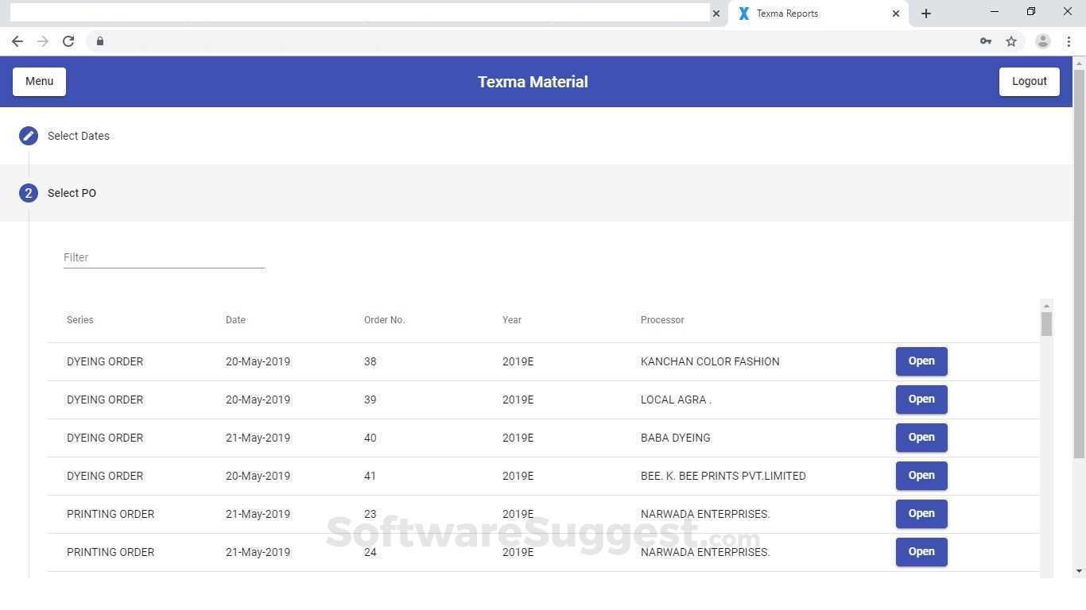
Task: Select the step 2 icon for Select PO
Action: click(28, 193)
